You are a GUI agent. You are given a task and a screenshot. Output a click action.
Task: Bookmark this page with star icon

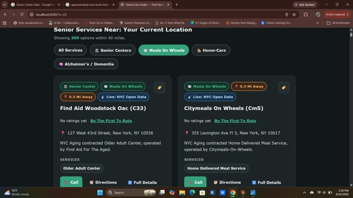tap(294, 14)
